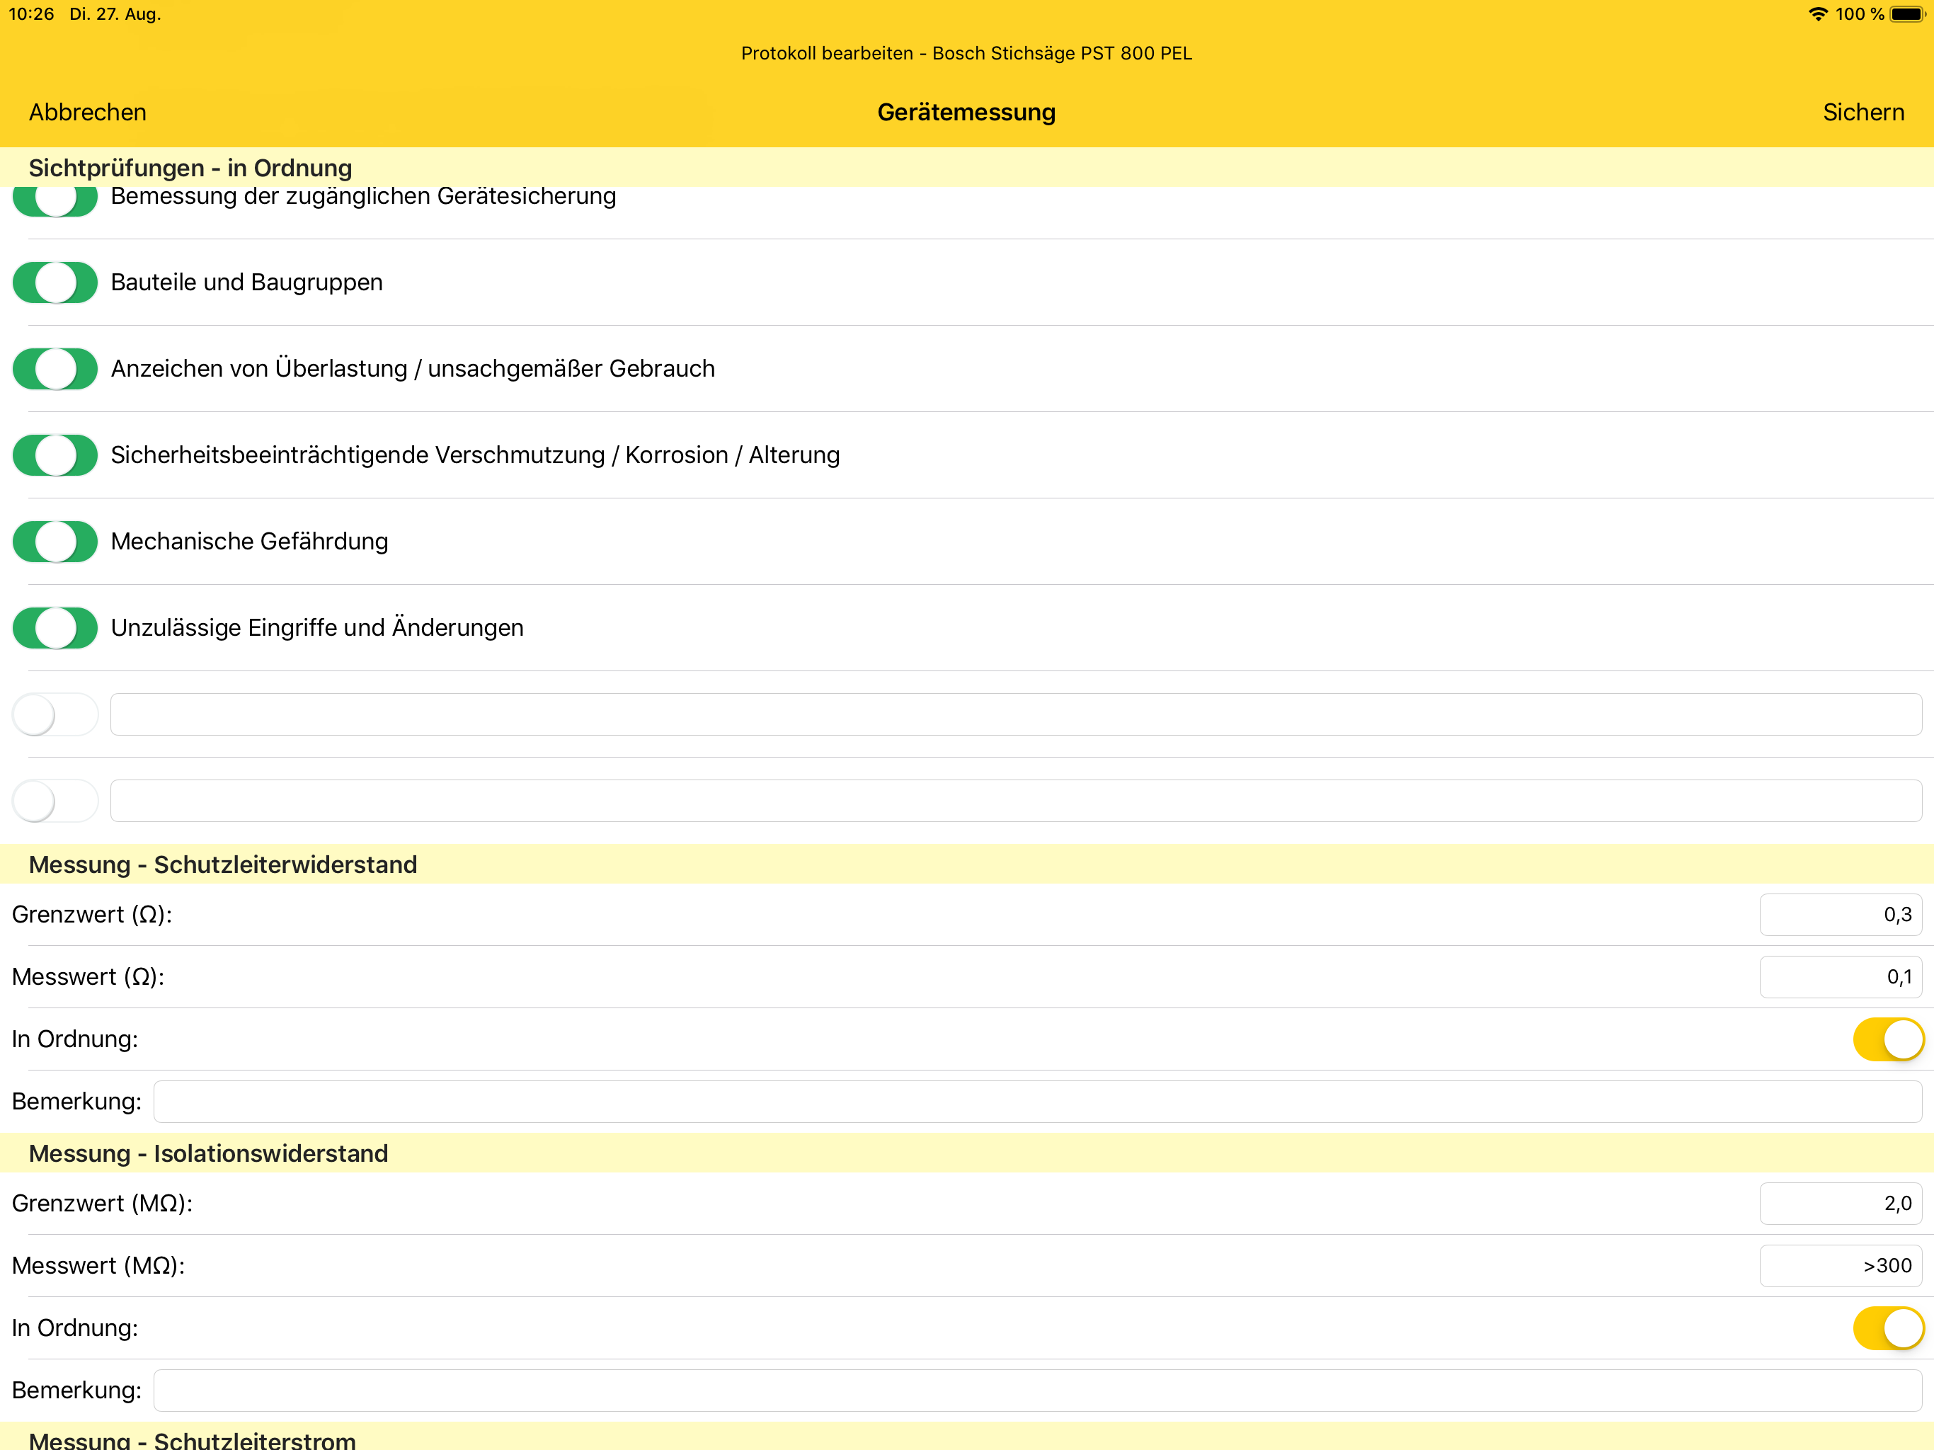Tap the battery icon in status bar
1934x1450 pixels.
pos(1908,14)
